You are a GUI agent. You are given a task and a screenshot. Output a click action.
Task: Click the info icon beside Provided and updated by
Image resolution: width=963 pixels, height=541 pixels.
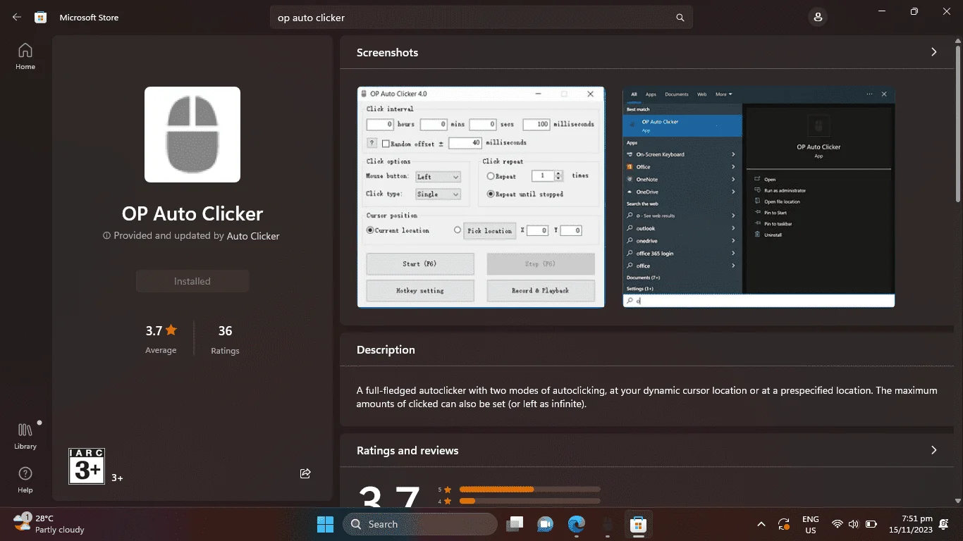pyautogui.click(x=107, y=236)
